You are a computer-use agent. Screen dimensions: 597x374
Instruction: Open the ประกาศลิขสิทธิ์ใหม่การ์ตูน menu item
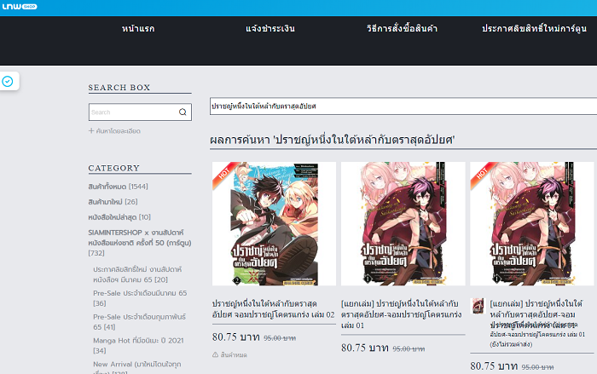(534, 28)
